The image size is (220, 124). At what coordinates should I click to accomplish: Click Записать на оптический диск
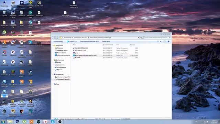click(89, 41)
